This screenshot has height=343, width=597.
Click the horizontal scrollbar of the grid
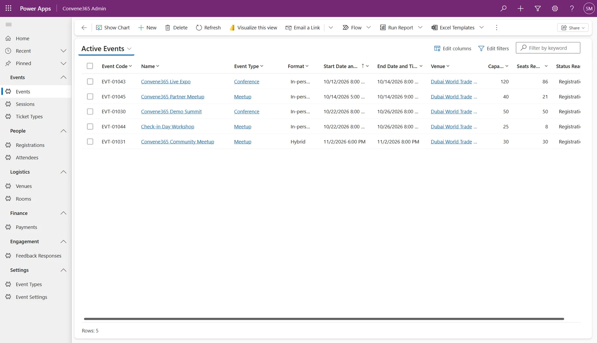[324, 319]
